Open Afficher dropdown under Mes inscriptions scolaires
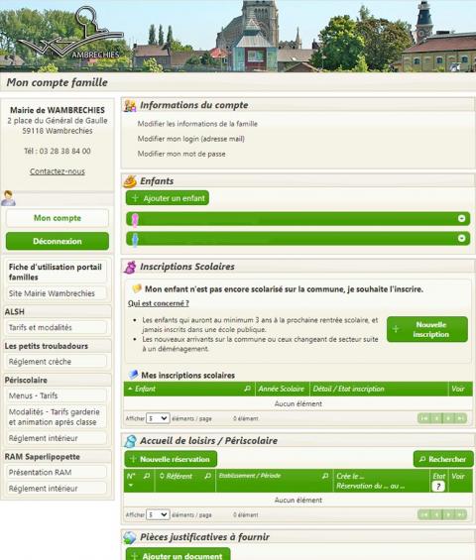This screenshot has width=476, height=560. pos(158,418)
